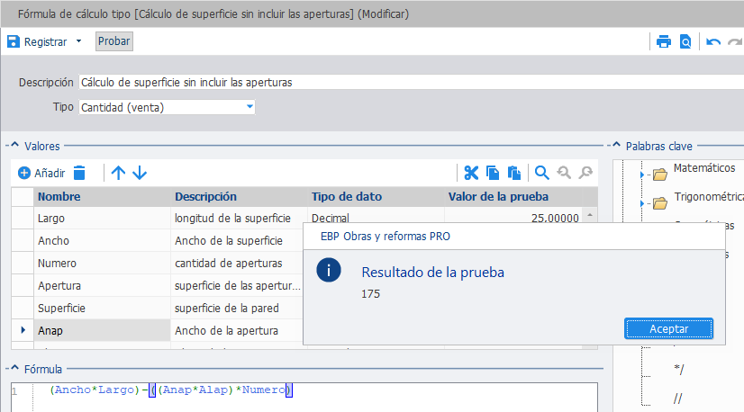Undo the last change

713,42
